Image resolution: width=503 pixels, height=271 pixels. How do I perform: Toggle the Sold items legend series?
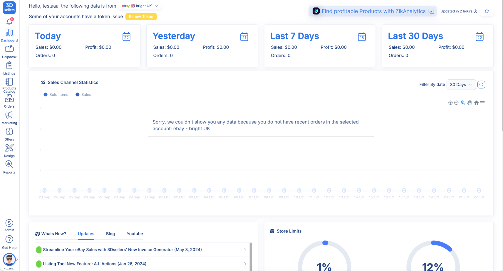pos(56,95)
